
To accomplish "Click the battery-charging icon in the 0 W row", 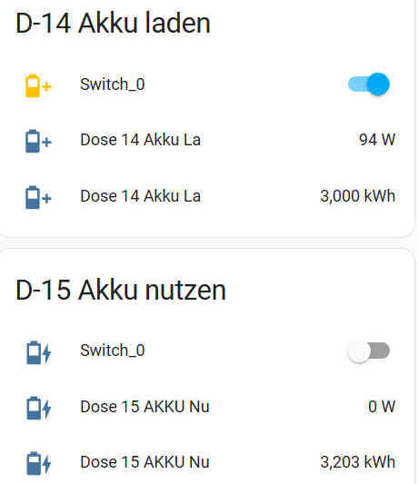I will [x=38, y=408].
